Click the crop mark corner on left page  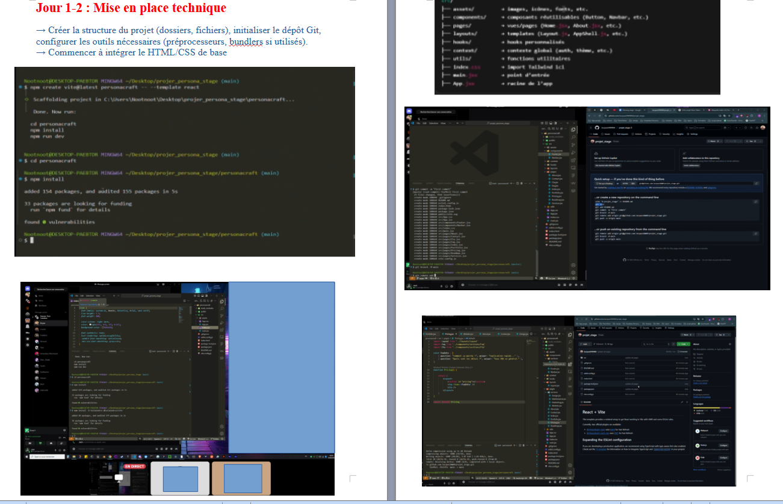pos(353,479)
